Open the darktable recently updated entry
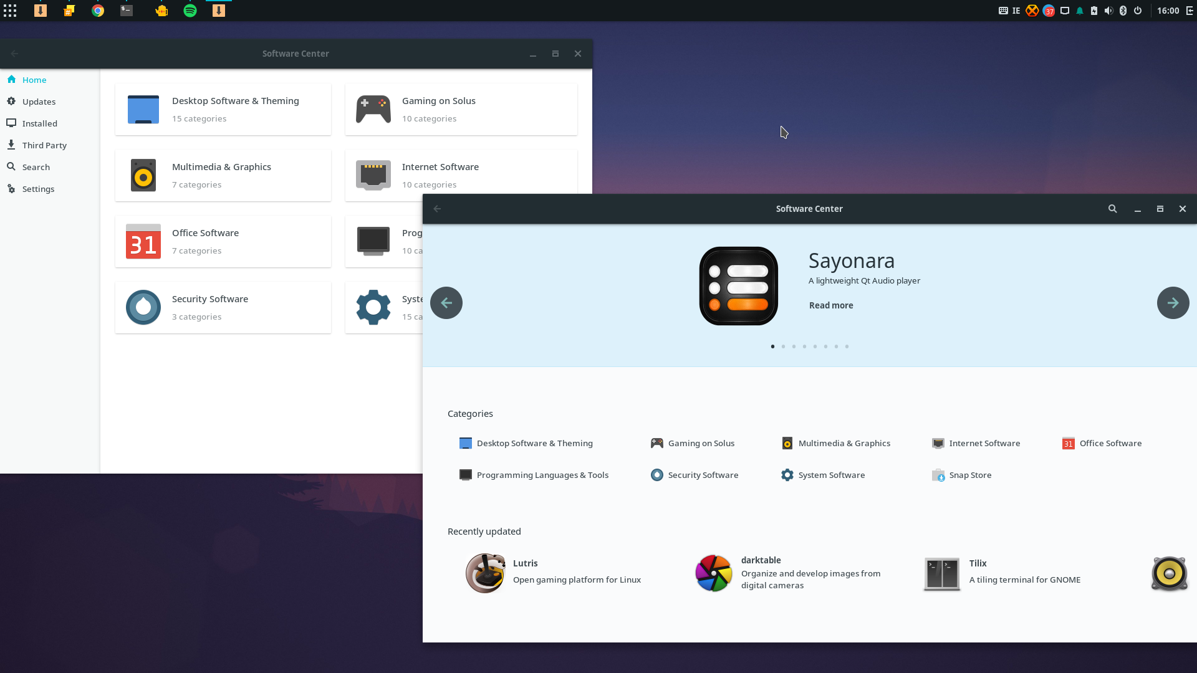Screen dimensions: 1197x673 click(788, 573)
